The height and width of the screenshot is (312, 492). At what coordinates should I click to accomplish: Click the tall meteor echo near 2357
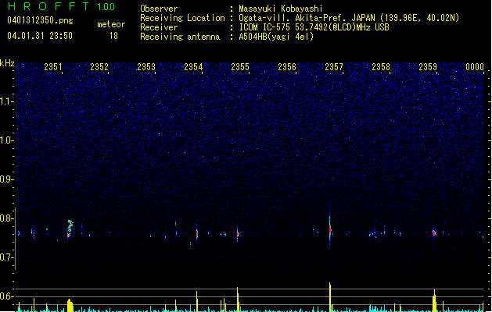click(330, 230)
